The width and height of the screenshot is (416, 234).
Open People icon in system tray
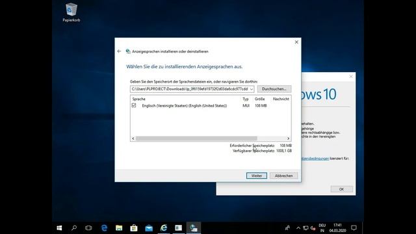pos(287,228)
